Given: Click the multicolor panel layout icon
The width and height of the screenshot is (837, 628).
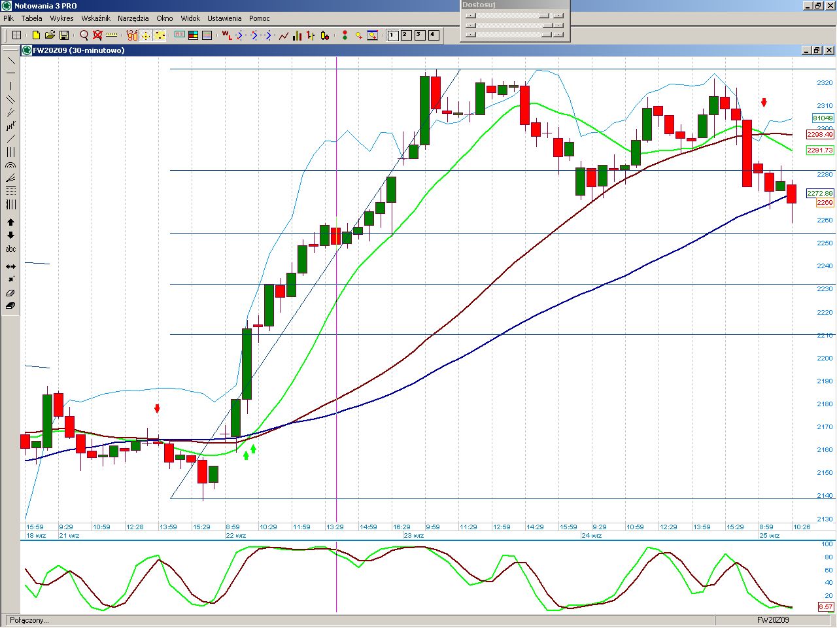Looking at the screenshot, I should [x=193, y=35].
